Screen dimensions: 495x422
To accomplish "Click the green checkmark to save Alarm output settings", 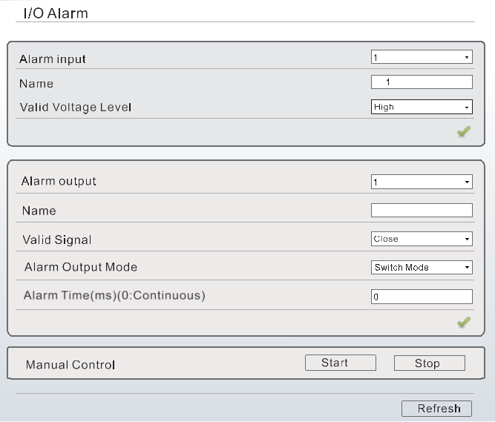I will 464,322.
